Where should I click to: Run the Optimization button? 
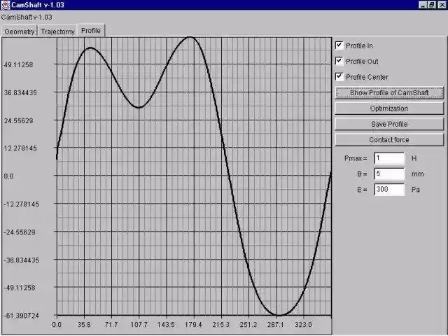point(388,108)
